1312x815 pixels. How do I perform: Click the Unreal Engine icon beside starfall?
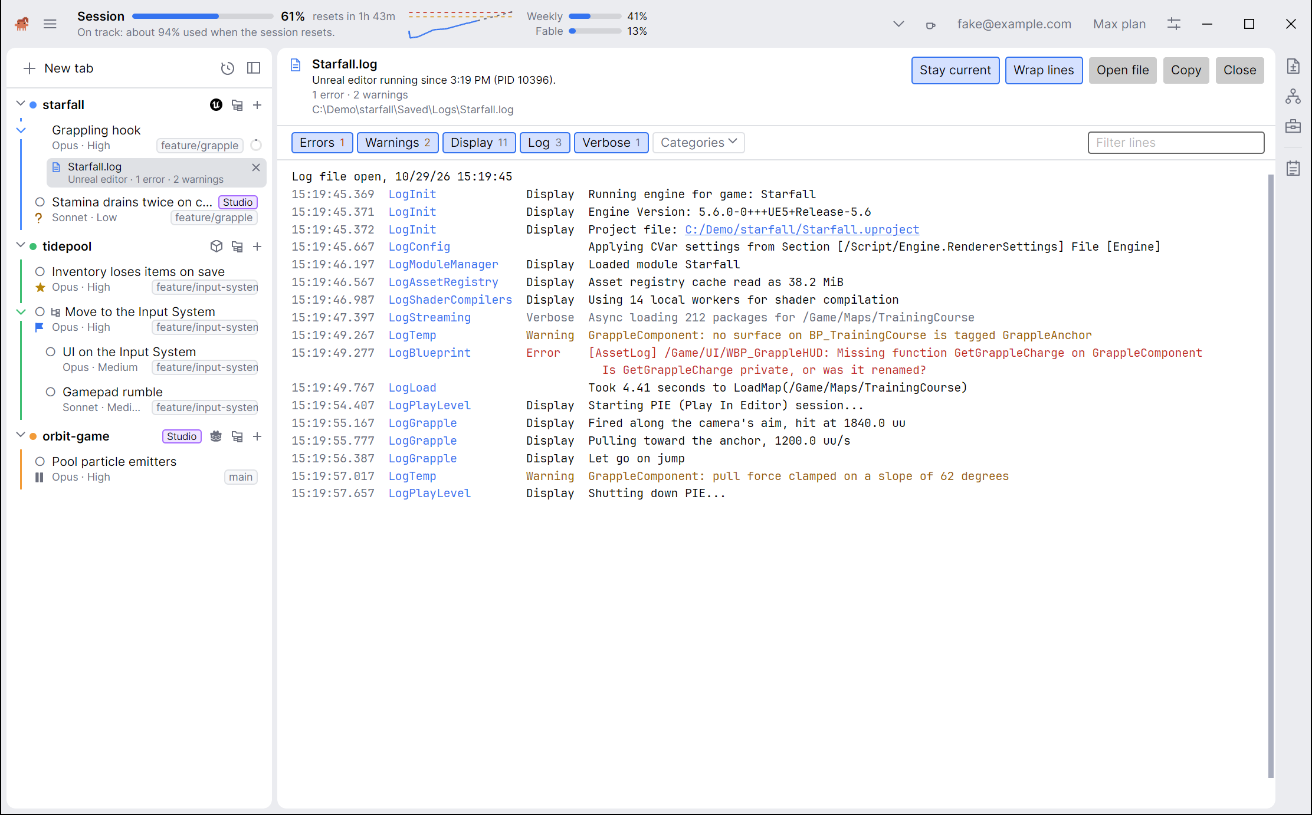217,105
